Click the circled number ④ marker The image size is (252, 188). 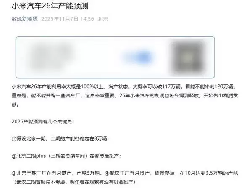pos(107,173)
